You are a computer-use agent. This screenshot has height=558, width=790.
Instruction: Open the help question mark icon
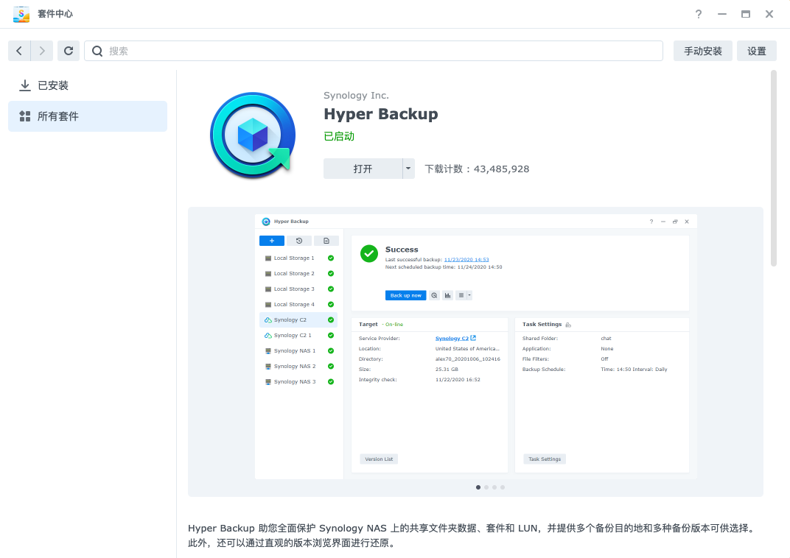tap(699, 14)
